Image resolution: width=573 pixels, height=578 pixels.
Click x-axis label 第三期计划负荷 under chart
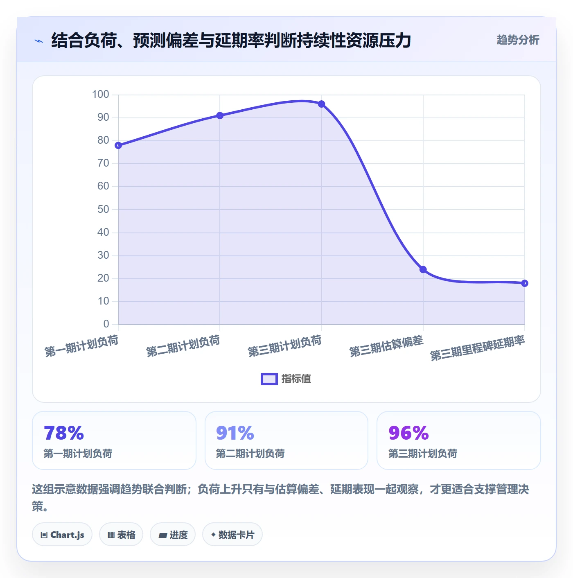click(284, 346)
